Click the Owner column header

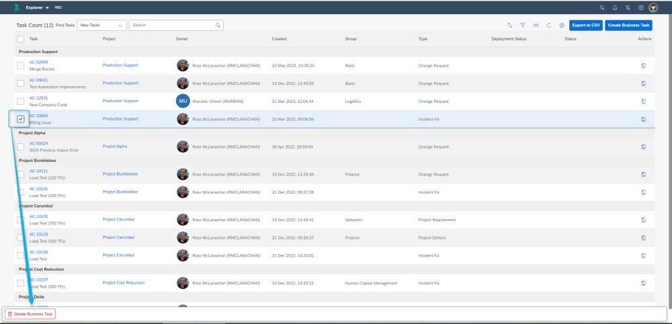click(x=181, y=39)
